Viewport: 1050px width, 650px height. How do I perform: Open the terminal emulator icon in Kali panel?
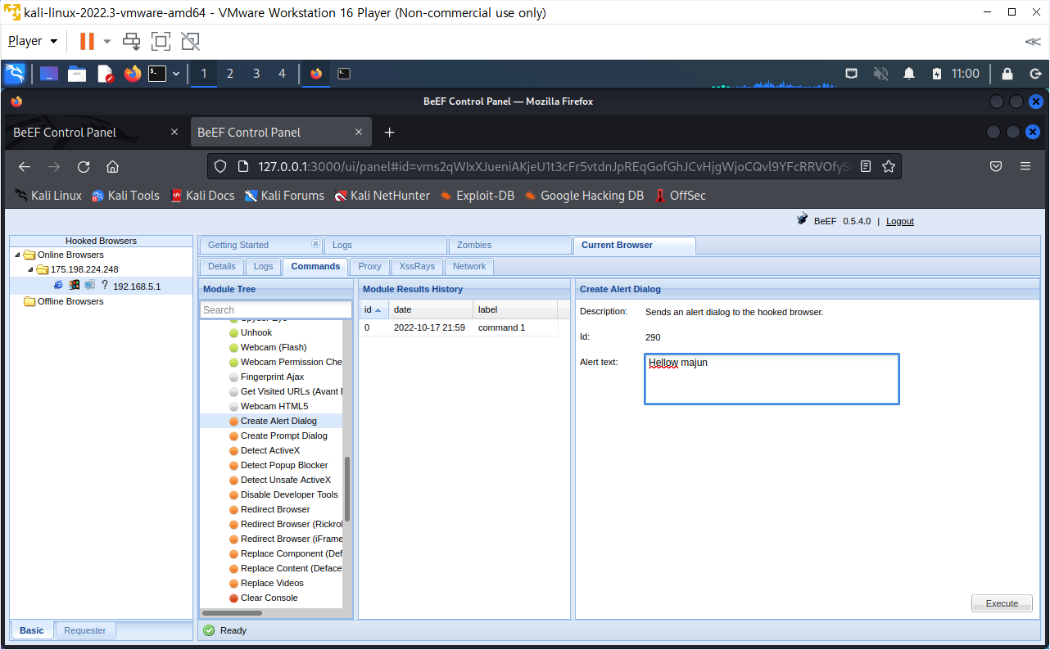click(x=157, y=74)
